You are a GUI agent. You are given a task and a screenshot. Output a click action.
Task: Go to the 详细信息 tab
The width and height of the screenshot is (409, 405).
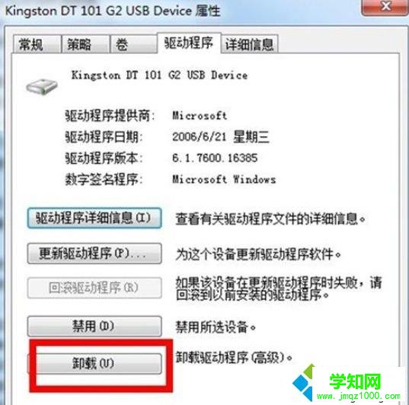pos(249,44)
